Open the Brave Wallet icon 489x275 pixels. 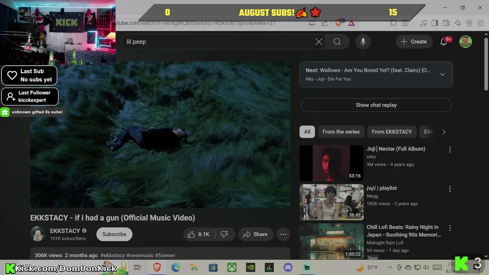tap(447, 23)
